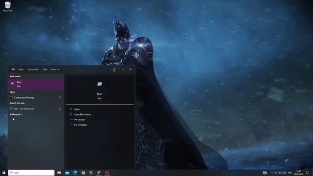Open the More filter dropdown
The height and width of the screenshot is (176, 313).
pyautogui.click(x=55, y=69)
